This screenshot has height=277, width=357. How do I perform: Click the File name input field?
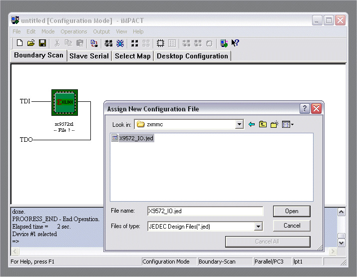coord(205,211)
